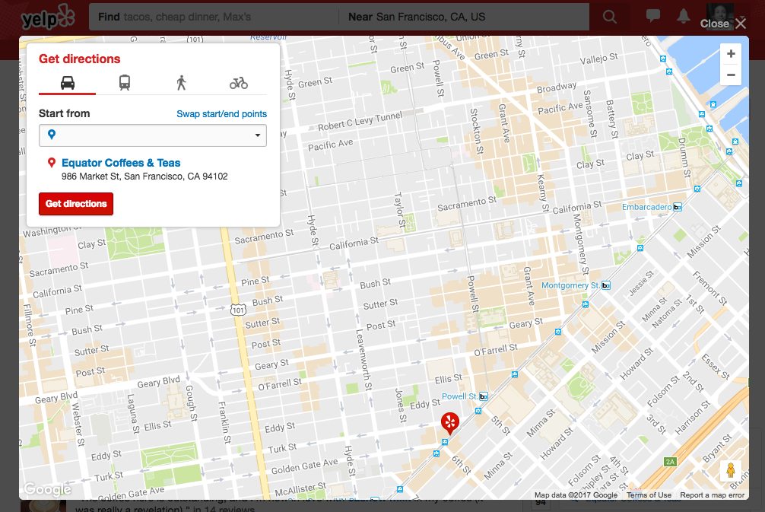Viewport: 765px width, 512px height.
Task: Open the Terms of Use link
Action: pos(649,495)
